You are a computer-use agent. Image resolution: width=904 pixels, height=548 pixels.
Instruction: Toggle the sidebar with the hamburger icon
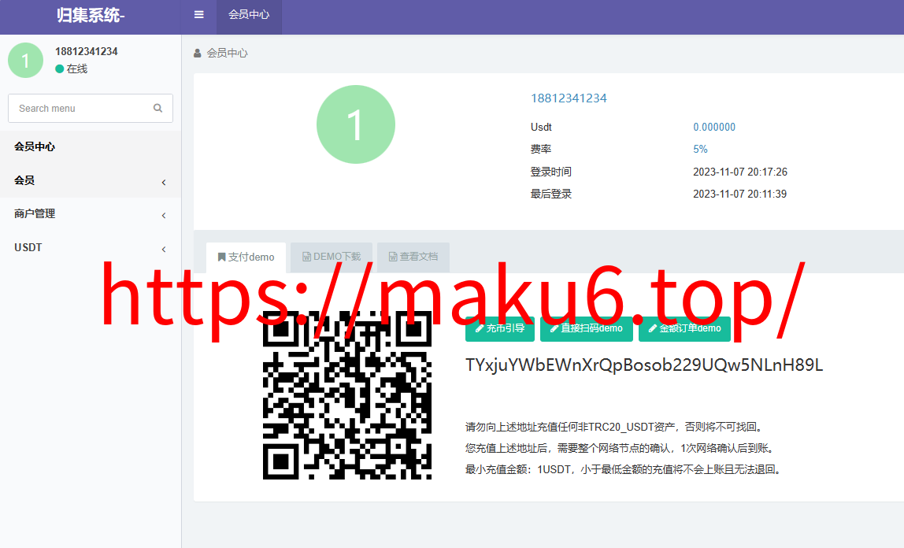tap(199, 14)
